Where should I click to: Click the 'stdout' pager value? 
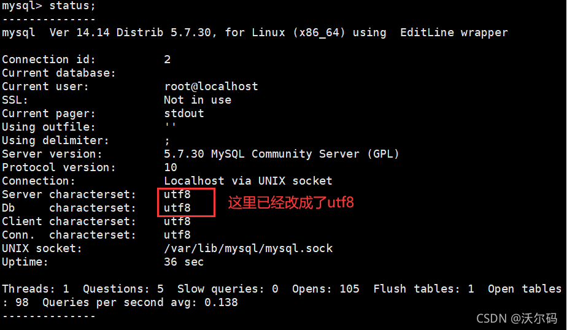183,113
